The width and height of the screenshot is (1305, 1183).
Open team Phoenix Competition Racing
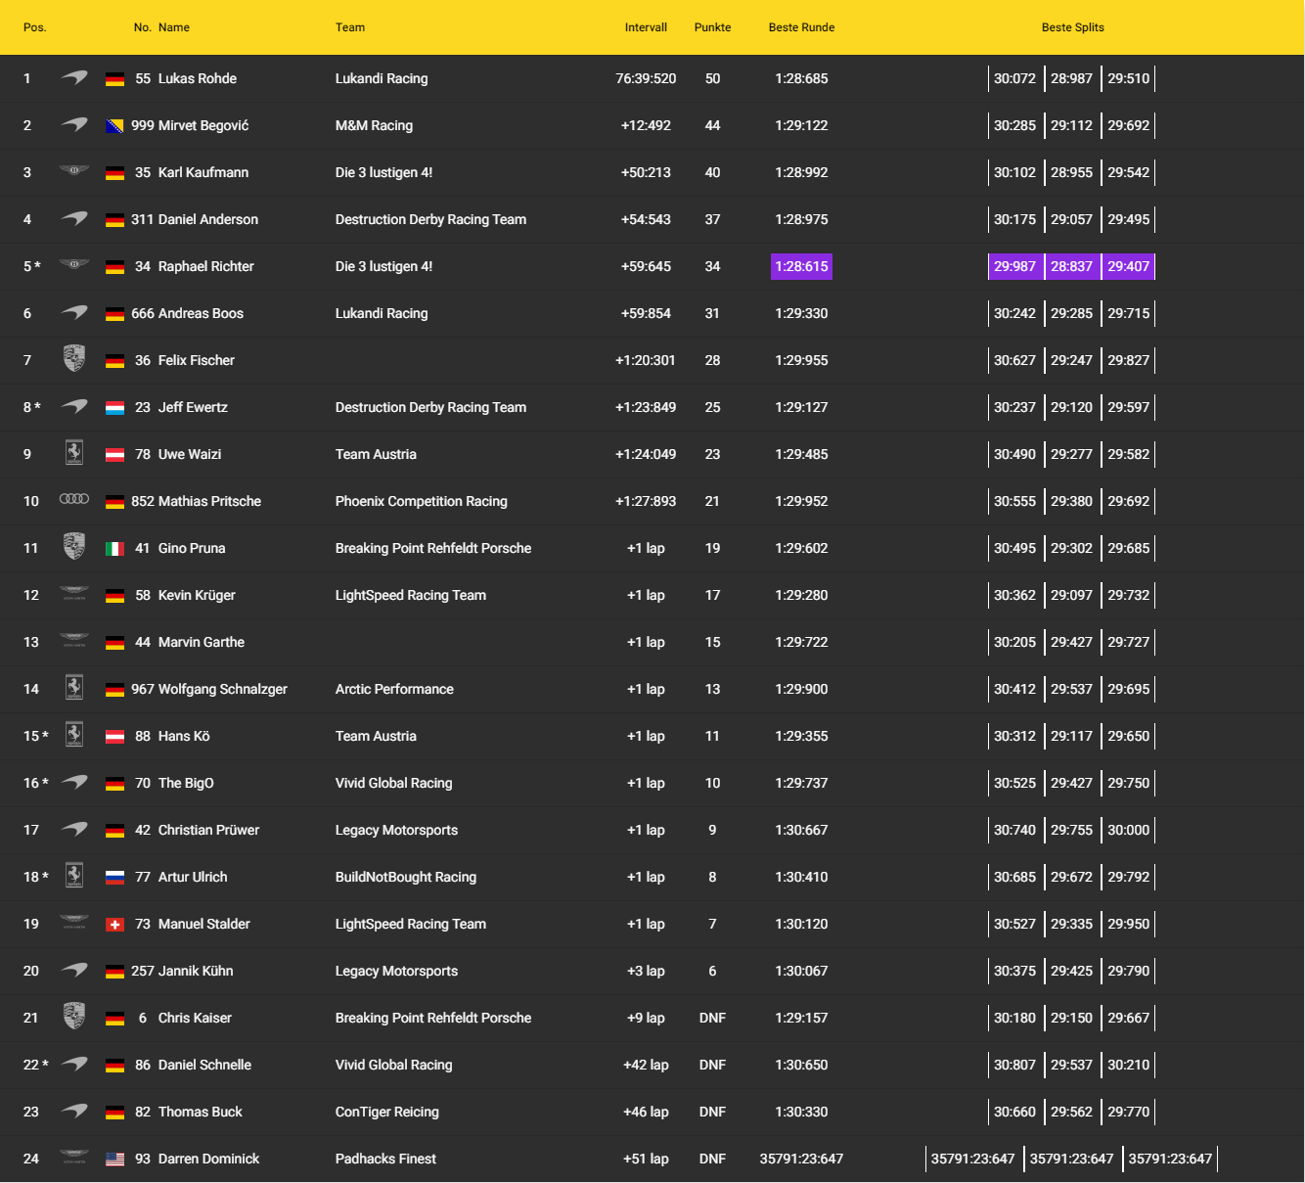(421, 501)
